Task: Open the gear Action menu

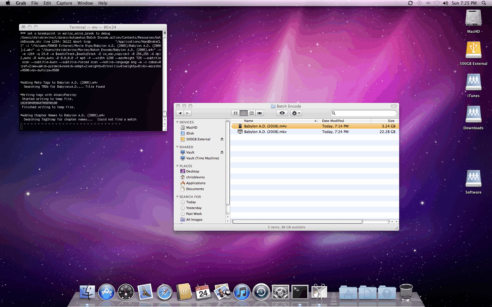Action: (x=296, y=113)
